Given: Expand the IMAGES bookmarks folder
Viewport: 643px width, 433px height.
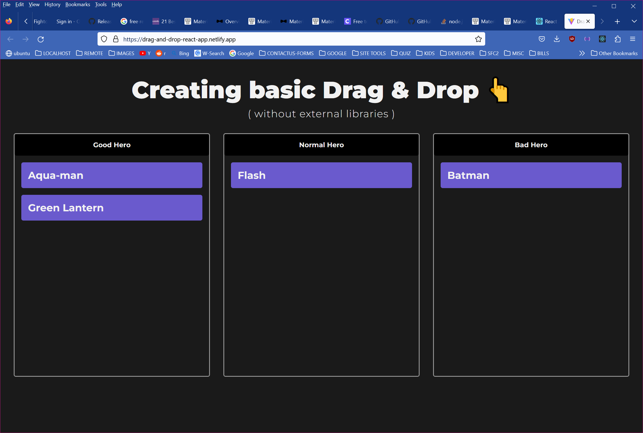Looking at the screenshot, I should (x=121, y=53).
